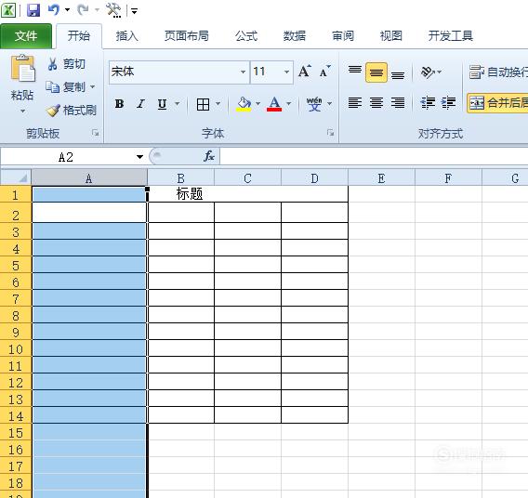Click the Cut (剪切) scissors button
This screenshot has width=528, height=498.
pos(66,64)
